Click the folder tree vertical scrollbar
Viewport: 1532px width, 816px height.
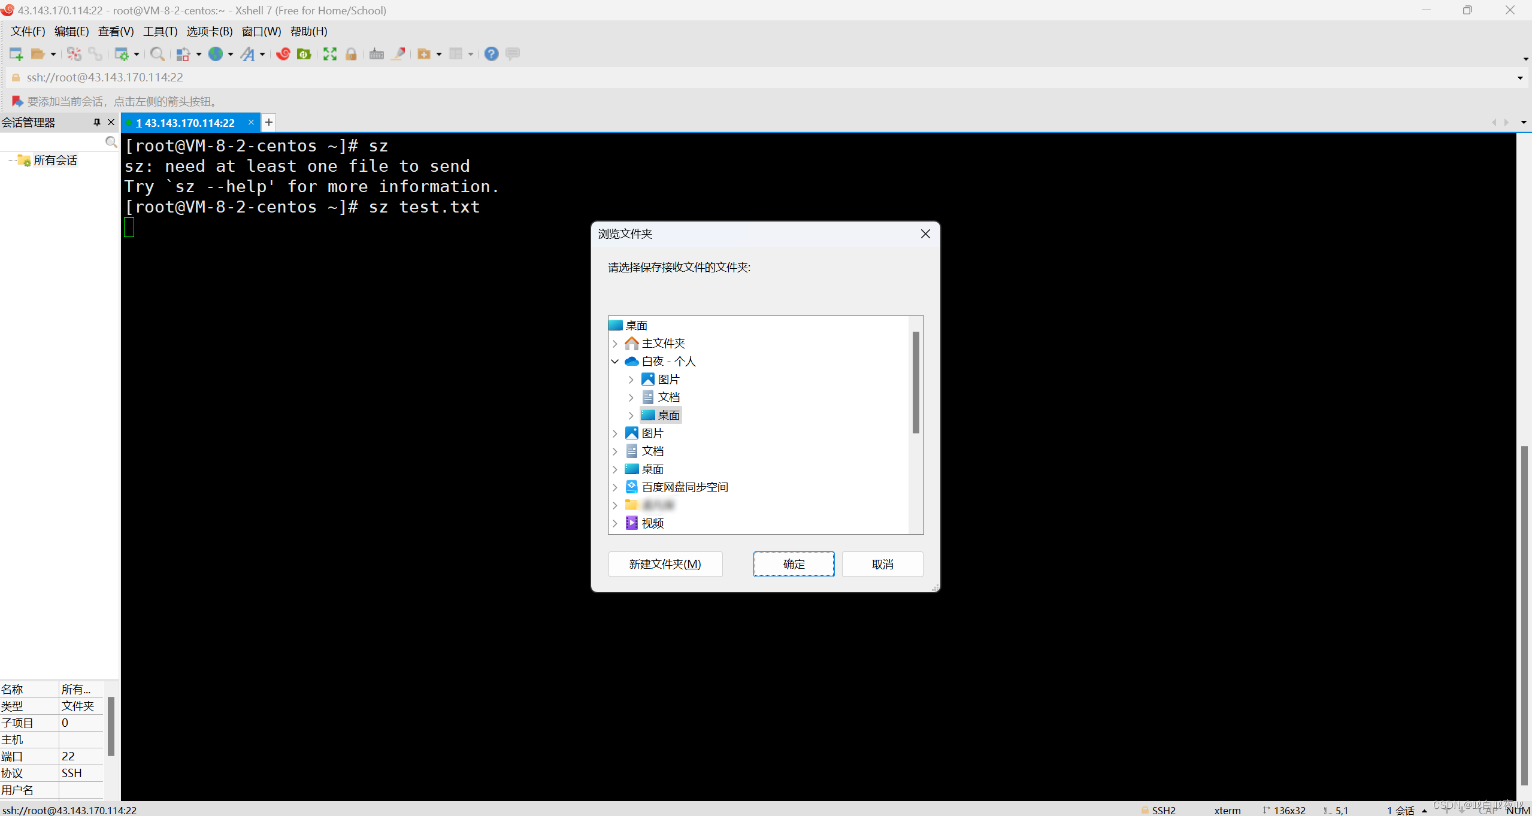click(916, 383)
